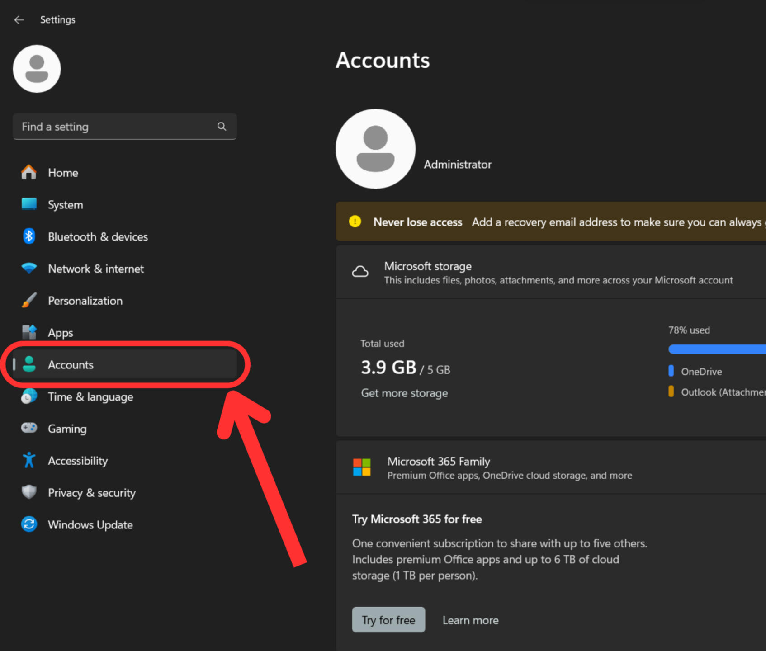Open the Home section icon
766x651 pixels.
pos(28,172)
